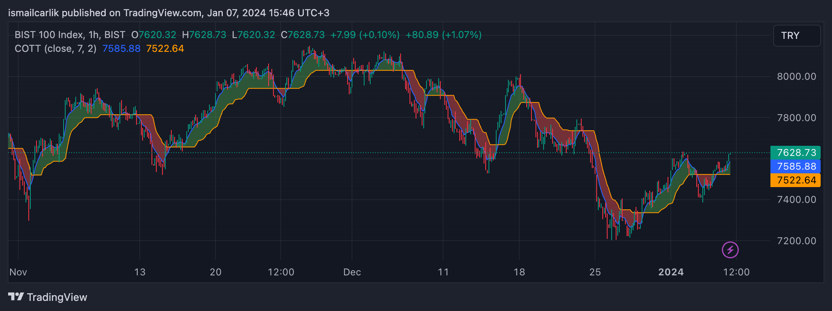Click the high value H7628.73
The height and width of the screenshot is (311, 832).
point(204,35)
